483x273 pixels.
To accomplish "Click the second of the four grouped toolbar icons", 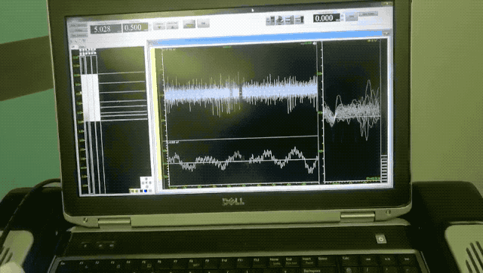I will coord(280,20).
